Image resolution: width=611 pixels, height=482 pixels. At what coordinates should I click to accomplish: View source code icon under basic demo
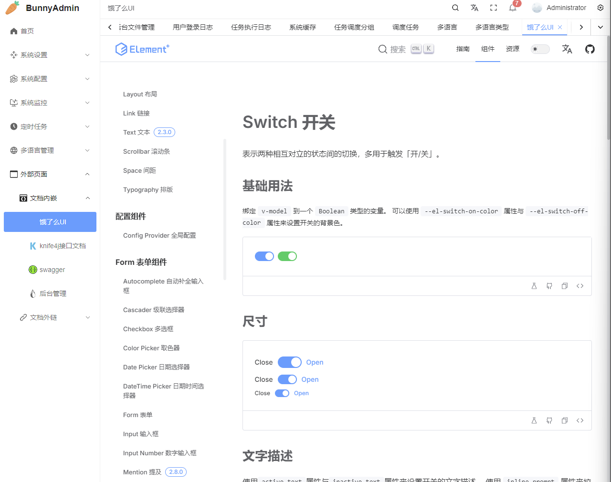coord(580,286)
